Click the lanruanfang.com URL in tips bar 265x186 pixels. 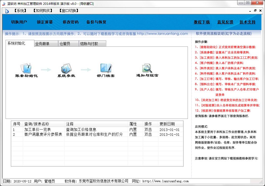pos(162,34)
